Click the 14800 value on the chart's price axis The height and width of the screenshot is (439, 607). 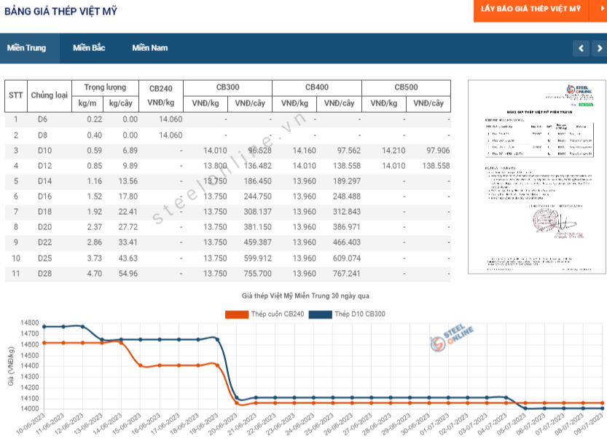pyautogui.click(x=29, y=323)
